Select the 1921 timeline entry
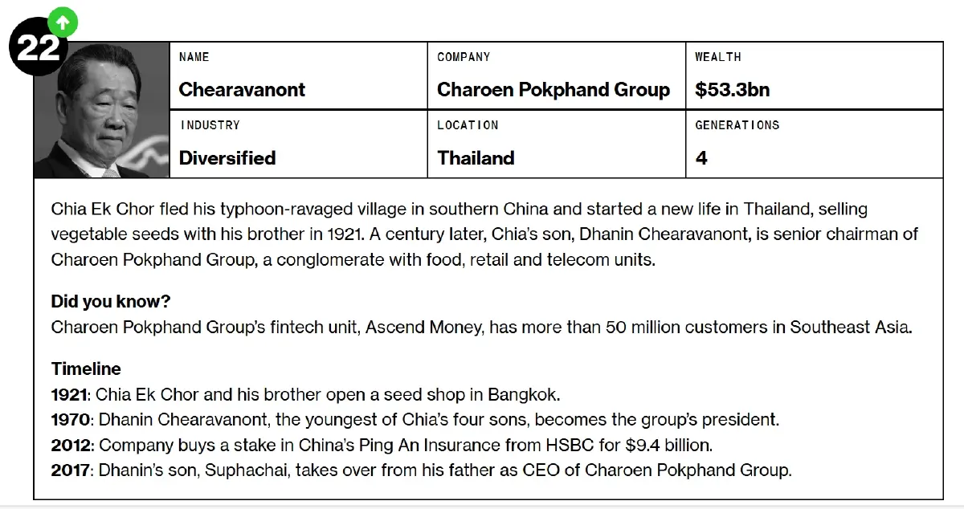The image size is (964, 509). point(305,395)
